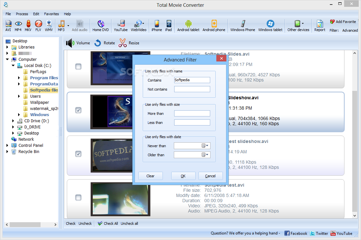Expand the Program Files folder
Viewport: 361px width, 240px height.
click(x=19, y=78)
